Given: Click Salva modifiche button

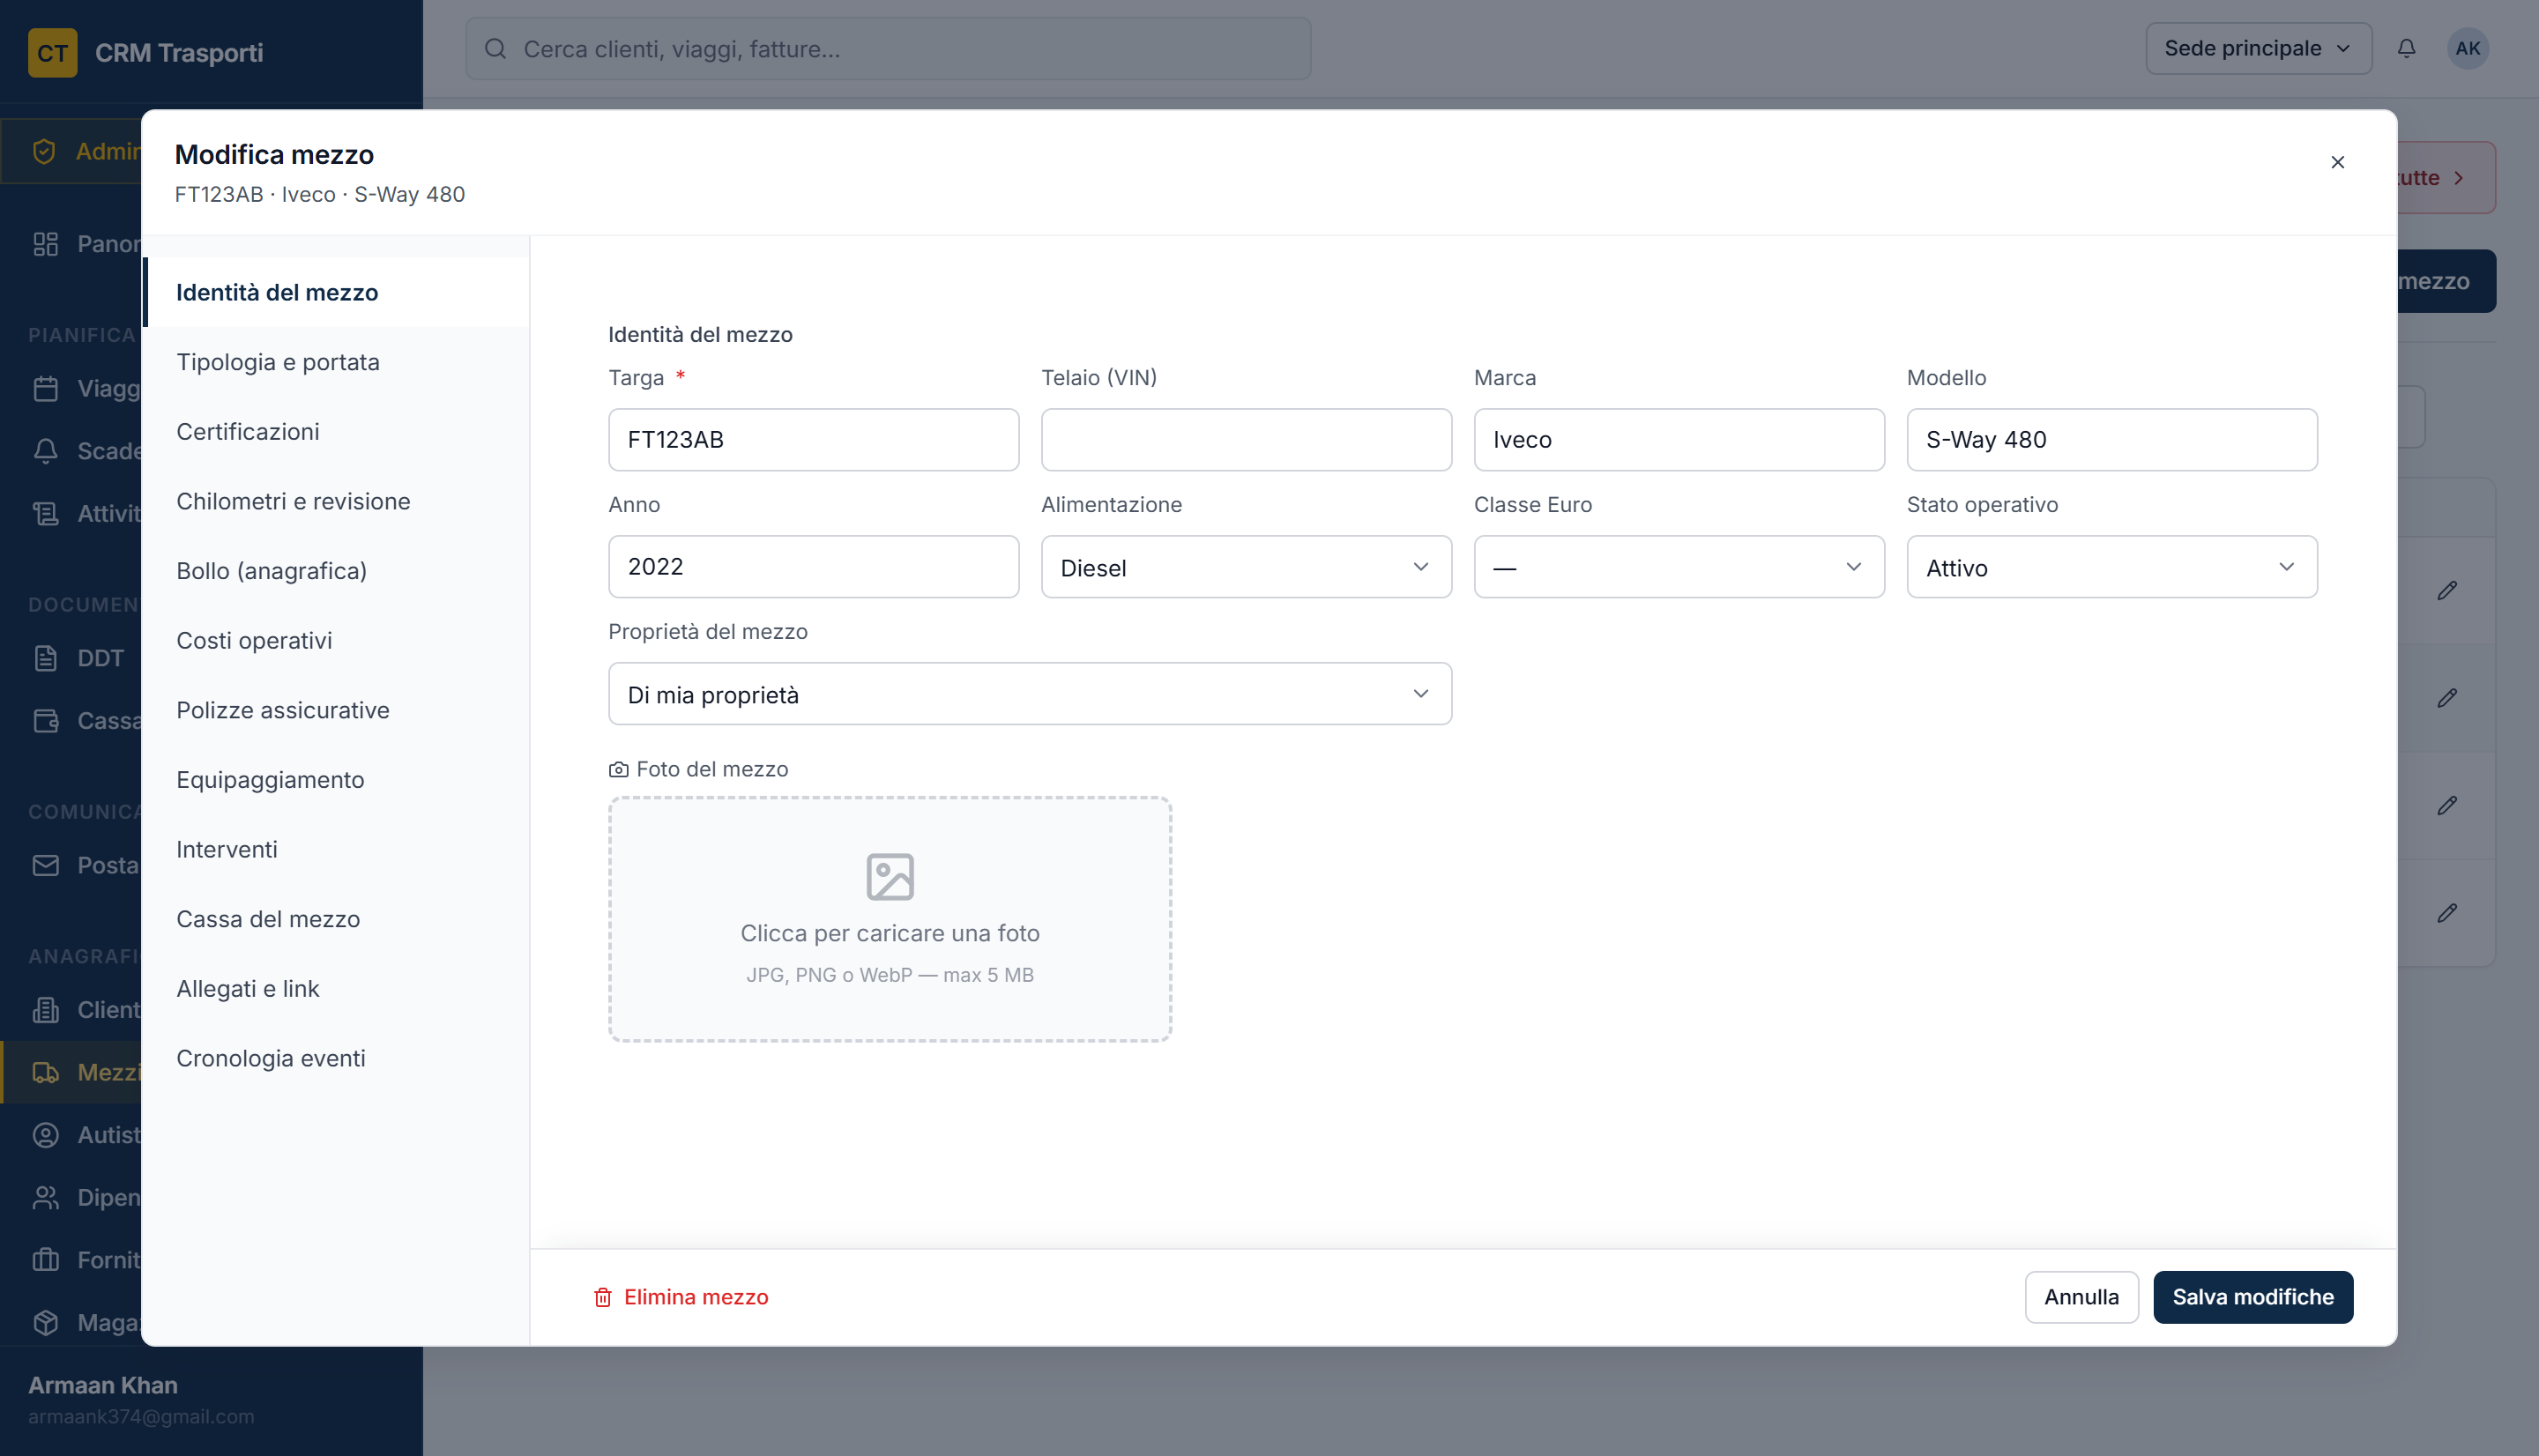Looking at the screenshot, I should [x=2253, y=1297].
